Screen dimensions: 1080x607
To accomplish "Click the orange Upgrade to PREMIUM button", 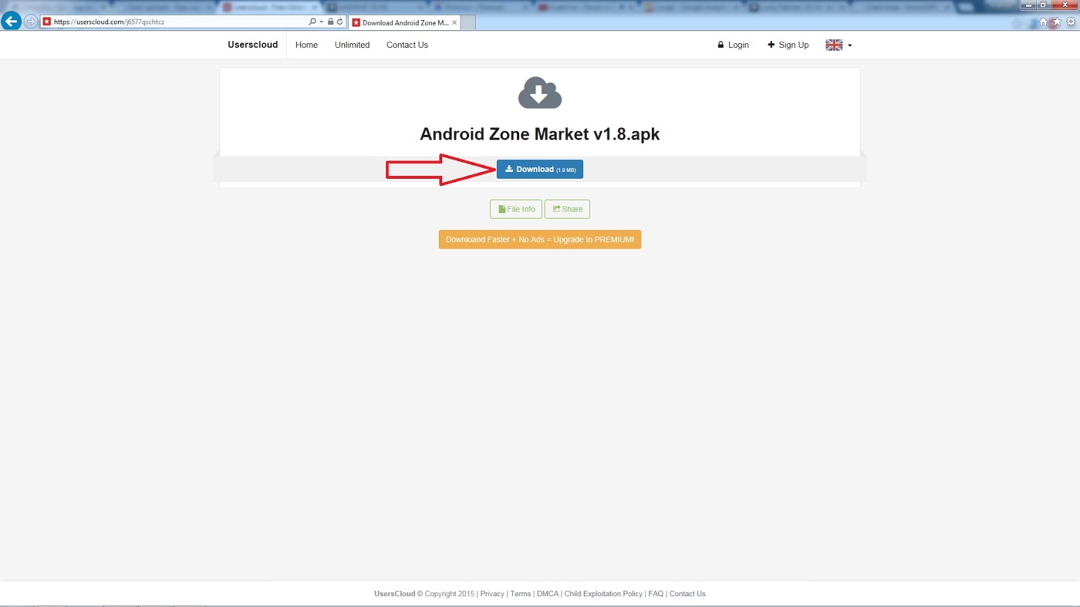I will point(540,239).
